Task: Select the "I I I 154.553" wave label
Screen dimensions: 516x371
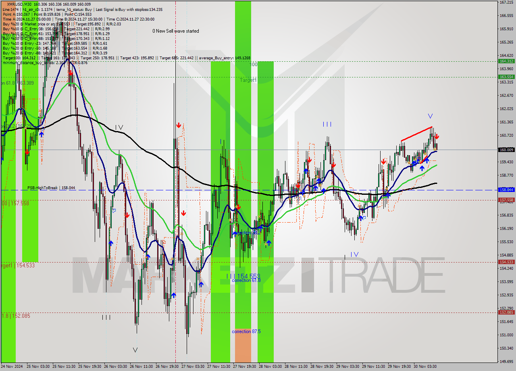Action: (x=243, y=276)
